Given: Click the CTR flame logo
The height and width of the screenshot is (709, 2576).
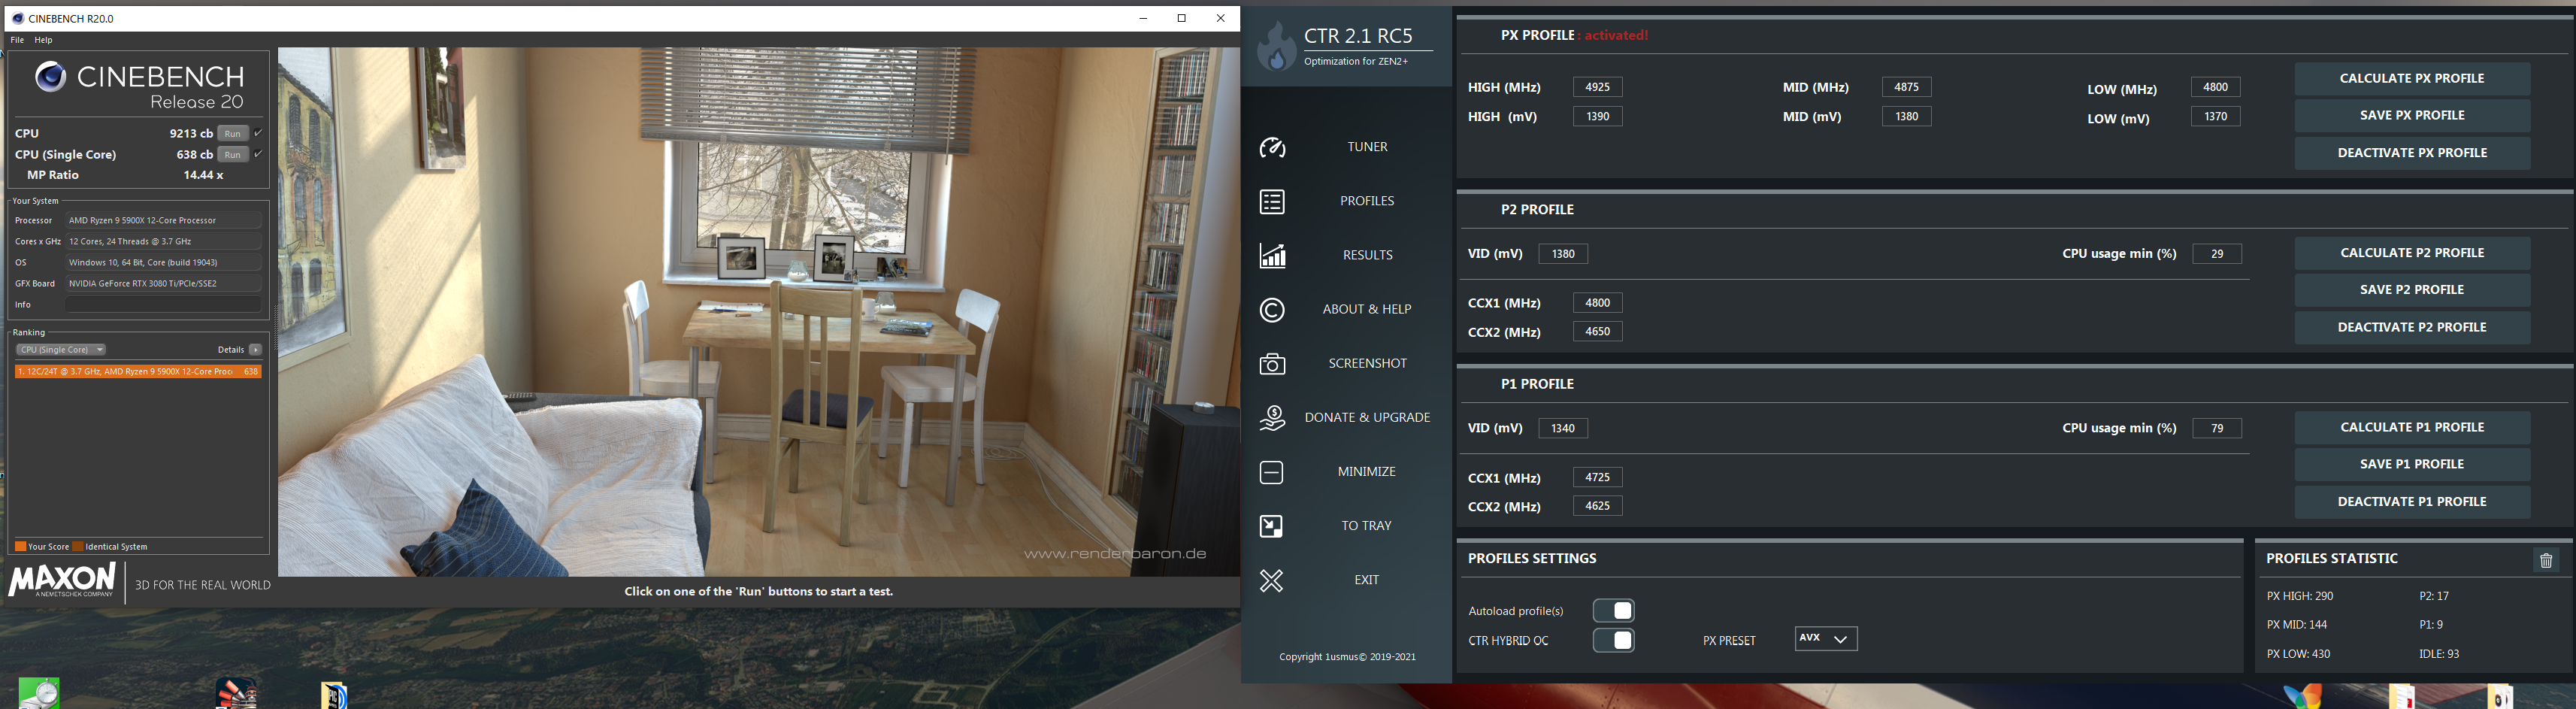Looking at the screenshot, I should [1276, 46].
